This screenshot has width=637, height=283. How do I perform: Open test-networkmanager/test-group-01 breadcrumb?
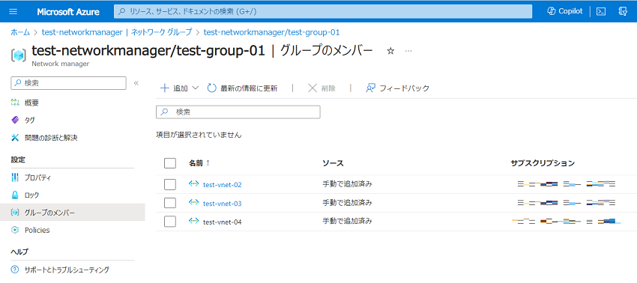coord(271,32)
